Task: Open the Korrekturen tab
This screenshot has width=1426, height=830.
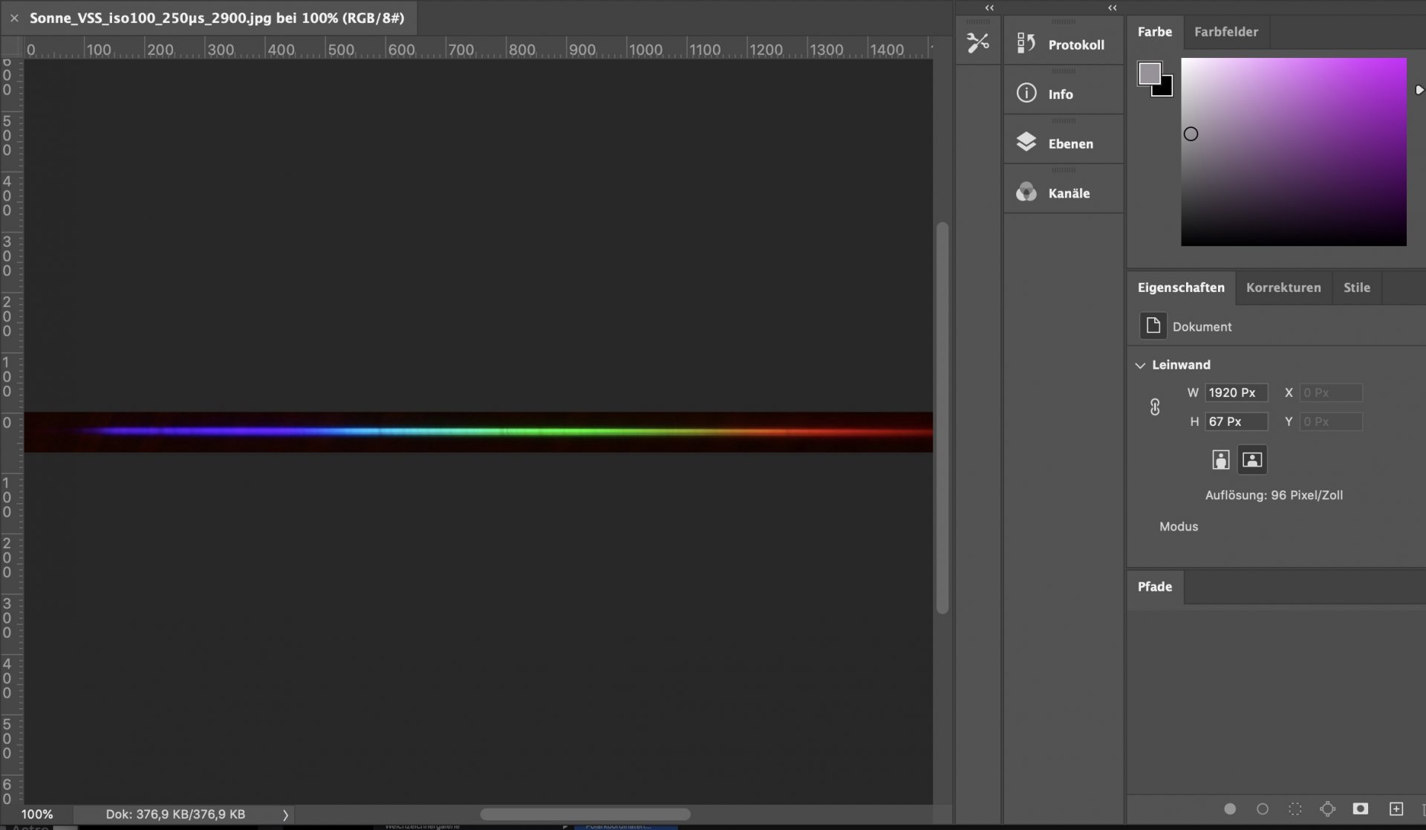Action: tap(1283, 288)
